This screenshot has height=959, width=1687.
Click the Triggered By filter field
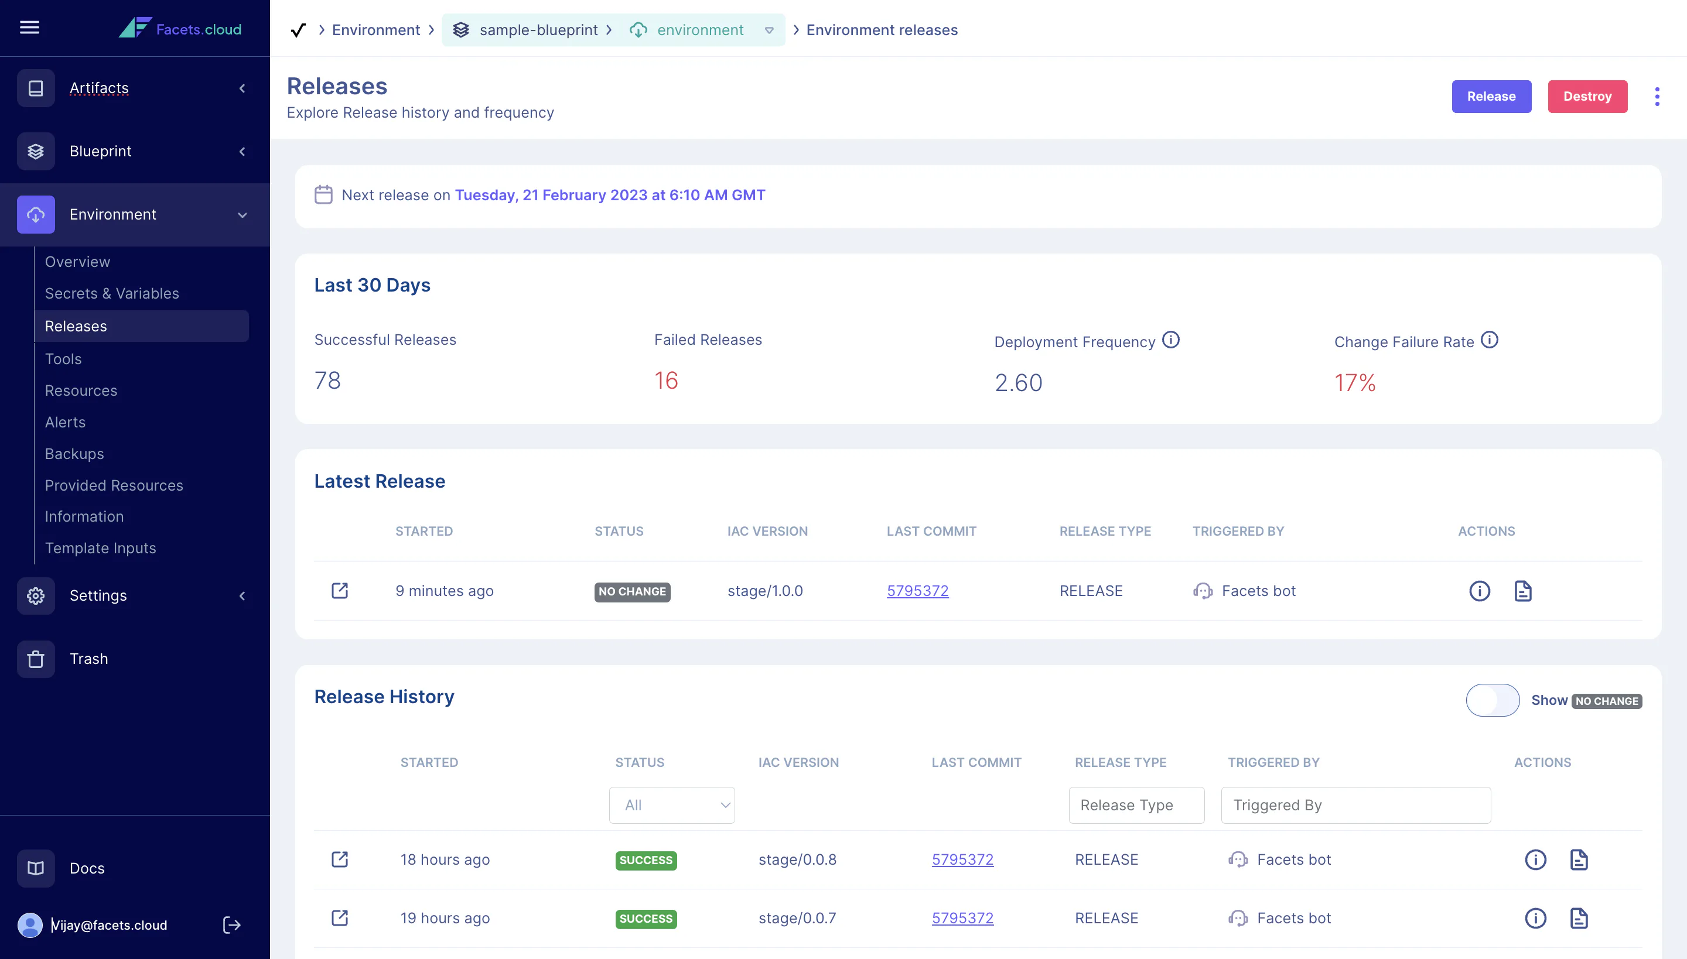coord(1355,805)
